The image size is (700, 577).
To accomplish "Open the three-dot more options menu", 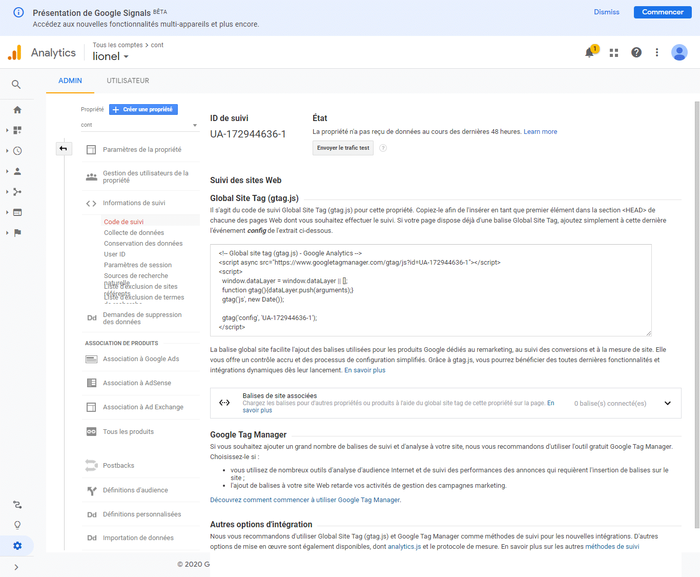I will [x=657, y=52].
